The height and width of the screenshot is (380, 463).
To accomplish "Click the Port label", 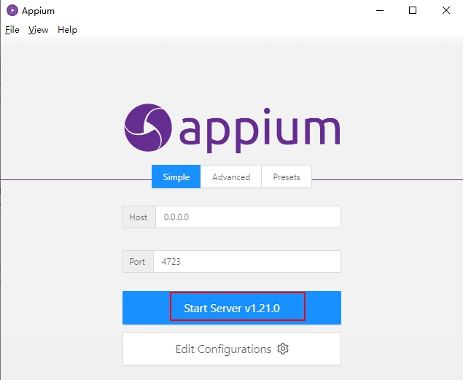I will (138, 262).
